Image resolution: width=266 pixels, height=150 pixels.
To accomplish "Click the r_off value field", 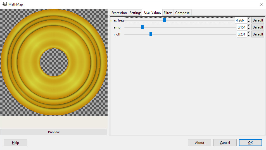I will click(x=241, y=34).
